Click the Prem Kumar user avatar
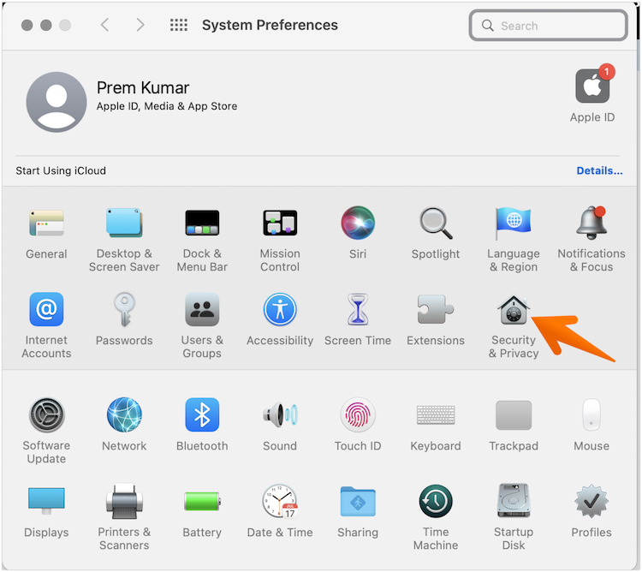642x572 pixels. (x=56, y=102)
